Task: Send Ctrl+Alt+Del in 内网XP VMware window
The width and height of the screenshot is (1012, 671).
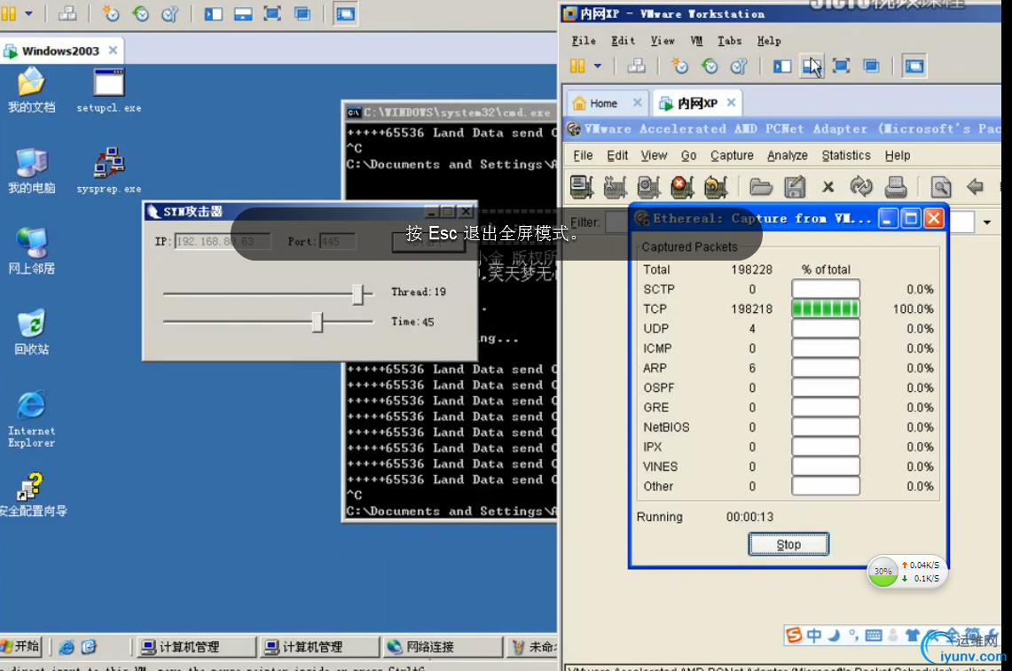Action: click(x=636, y=66)
